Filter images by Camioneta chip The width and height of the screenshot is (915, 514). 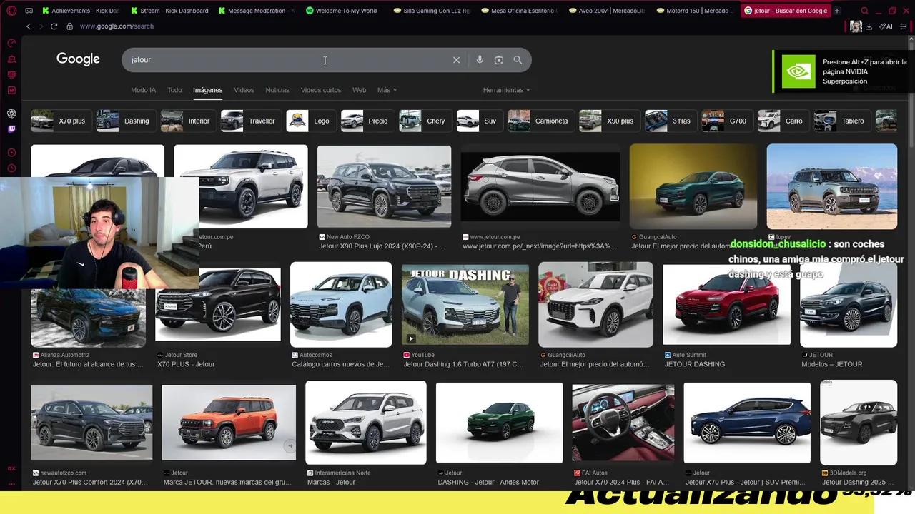pyautogui.click(x=540, y=121)
